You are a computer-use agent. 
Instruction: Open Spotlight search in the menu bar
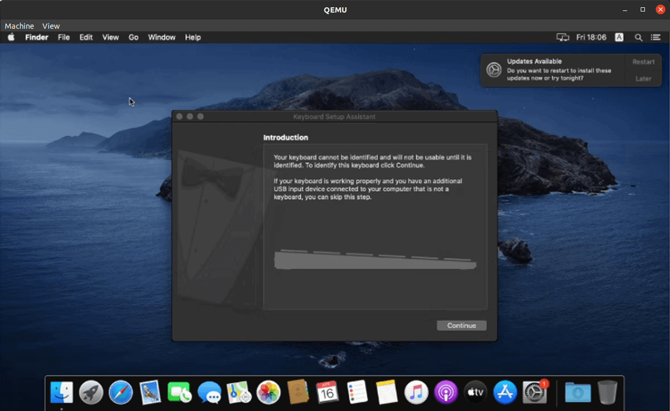tap(638, 37)
